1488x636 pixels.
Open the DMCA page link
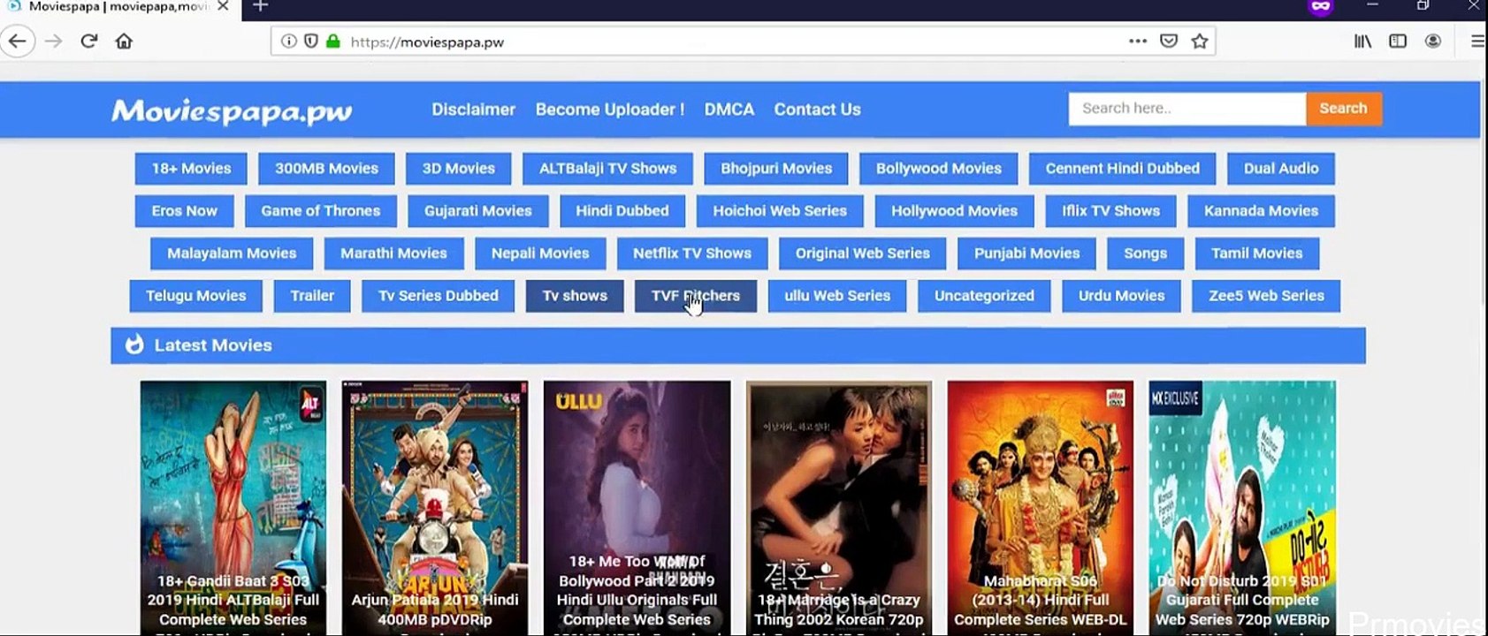coord(729,110)
